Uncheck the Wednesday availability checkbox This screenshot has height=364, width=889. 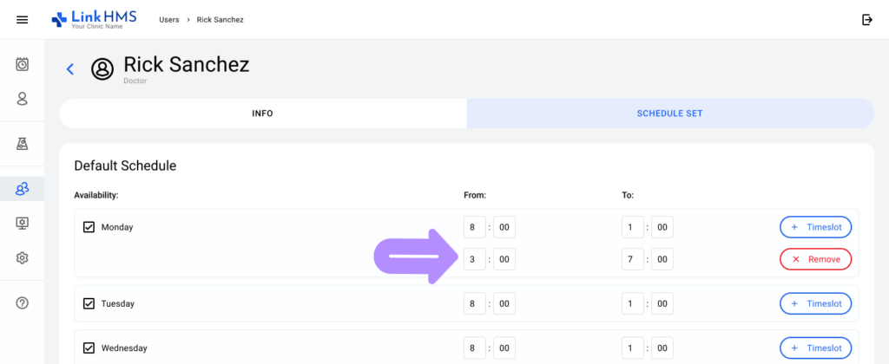tap(89, 348)
